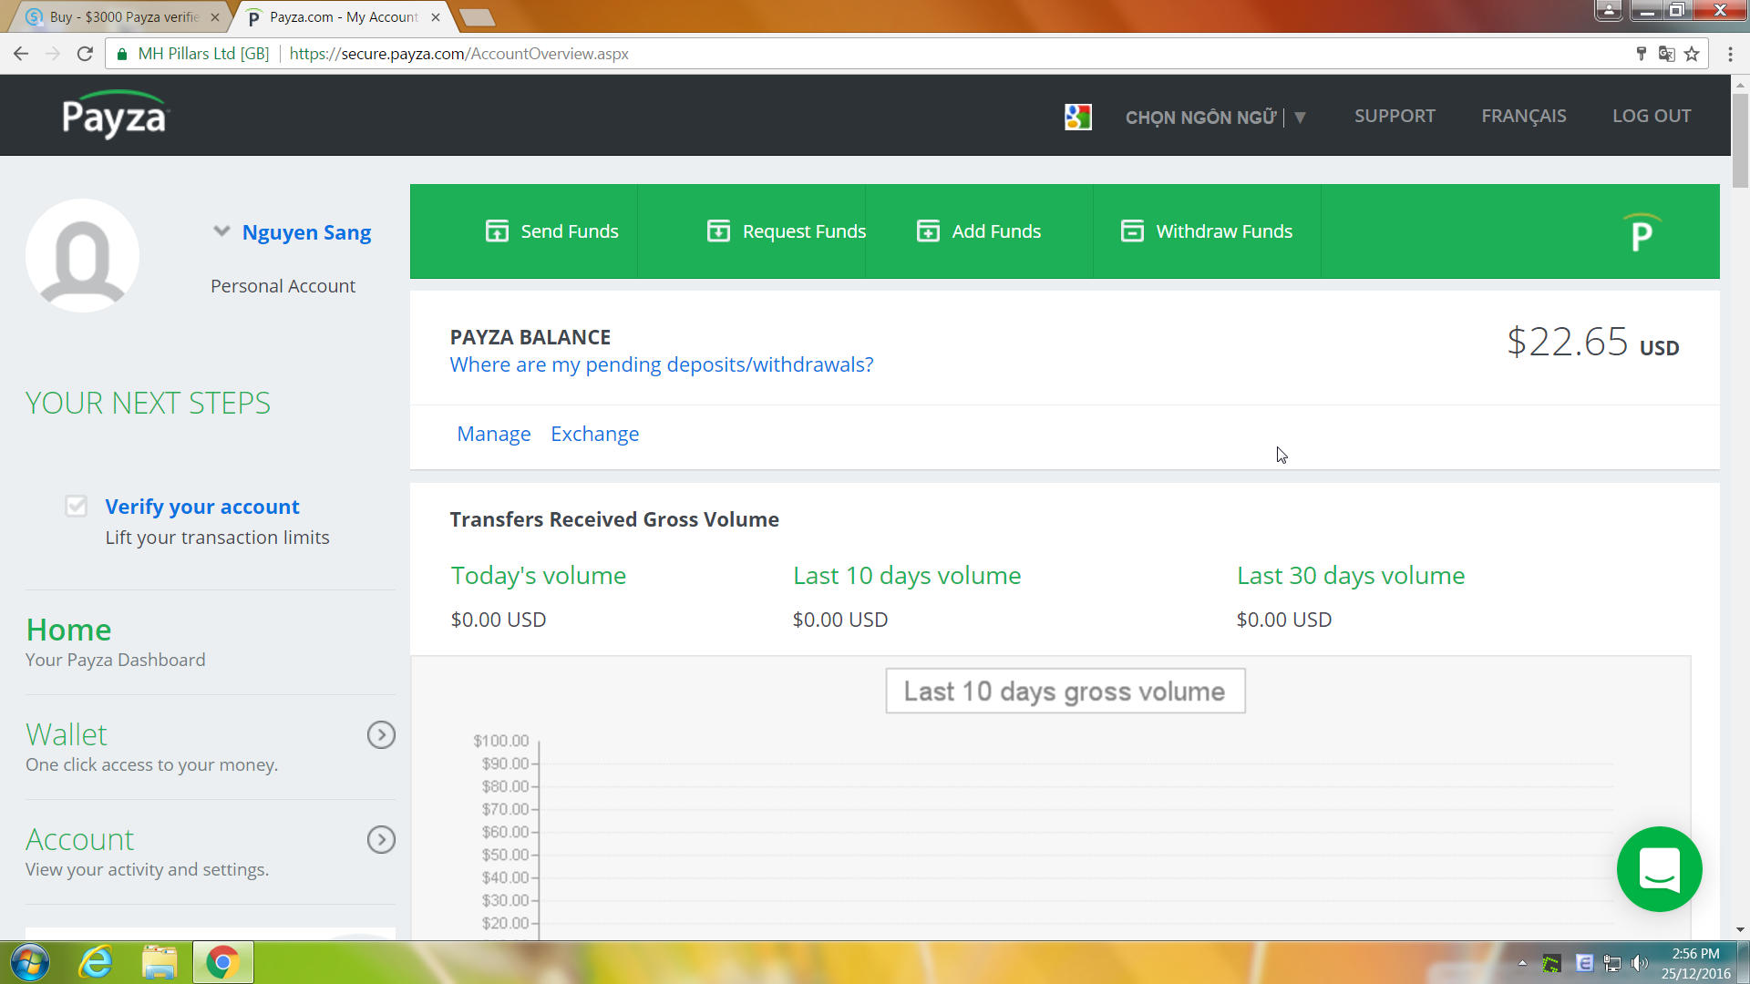
Task: Click the Google Translate icon in header
Action: 1077,117
